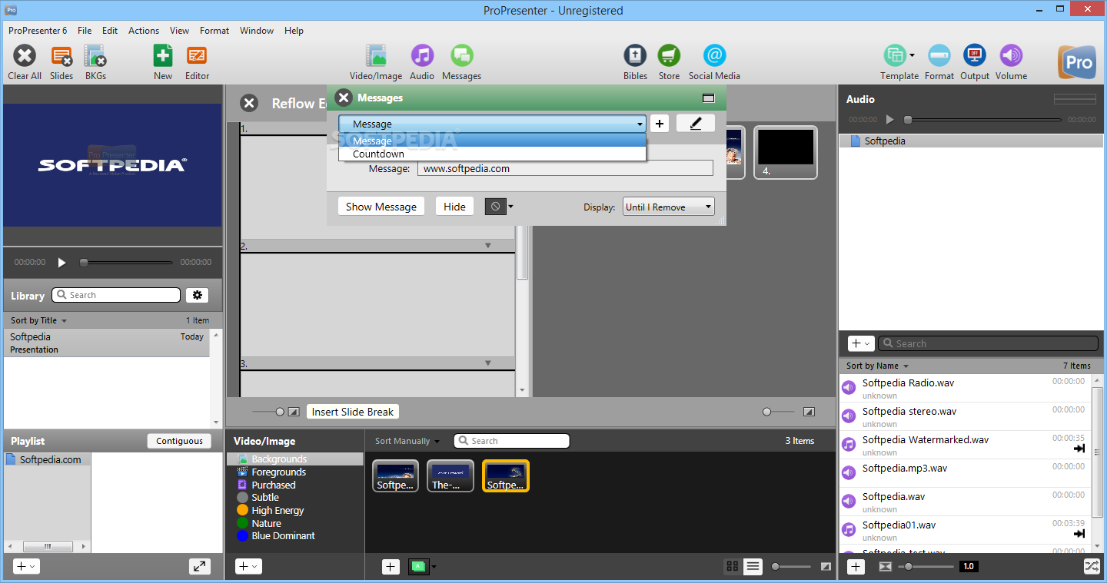Screen dimensions: 1107x583
Task: Open the Bibles tool
Action: tap(635, 61)
